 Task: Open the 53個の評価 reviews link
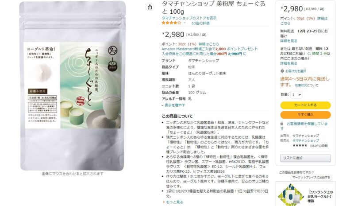coord(200,23)
